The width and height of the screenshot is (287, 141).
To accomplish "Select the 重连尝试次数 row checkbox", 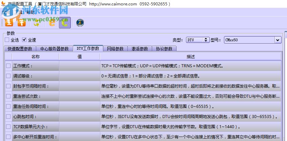I will click(8, 96).
